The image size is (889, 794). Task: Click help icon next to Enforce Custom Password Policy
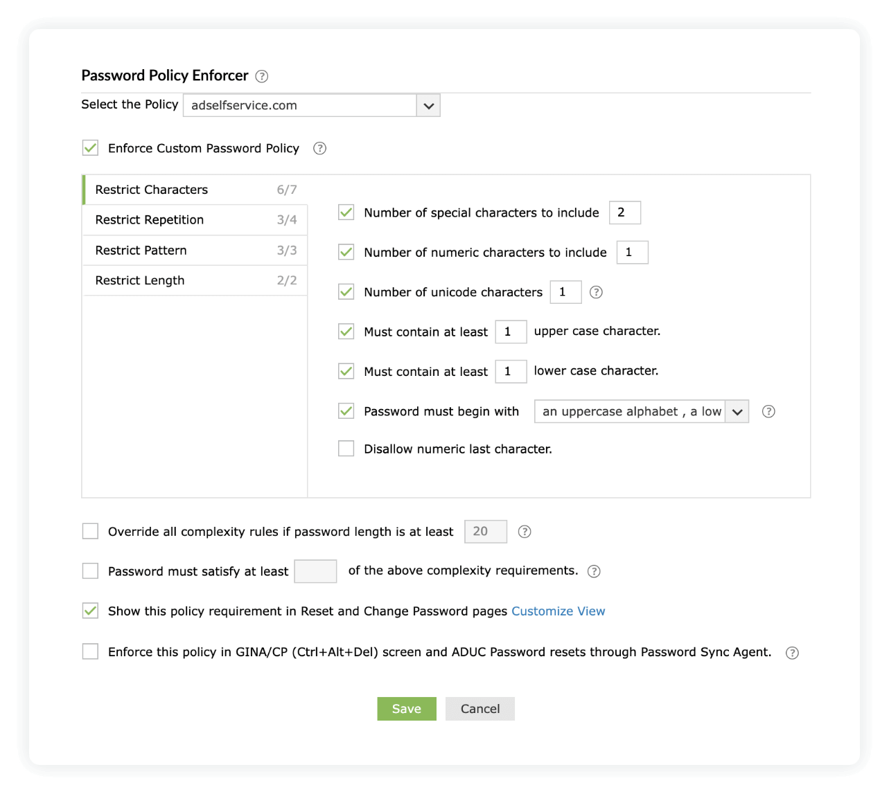(x=319, y=148)
